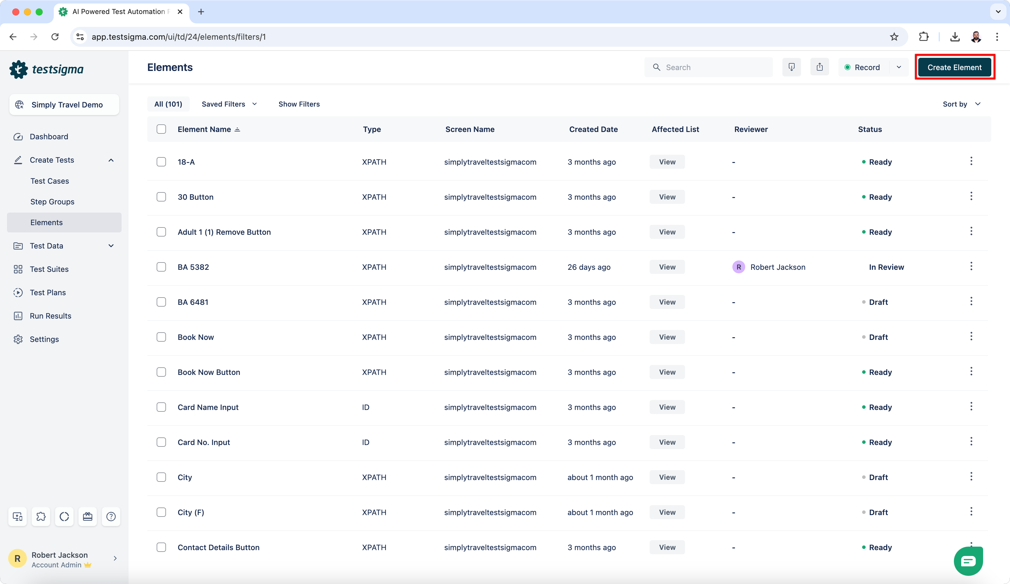The width and height of the screenshot is (1010, 584).
Task: Click the sort icon next to Element Name
Action: pyautogui.click(x=237, y=129)
